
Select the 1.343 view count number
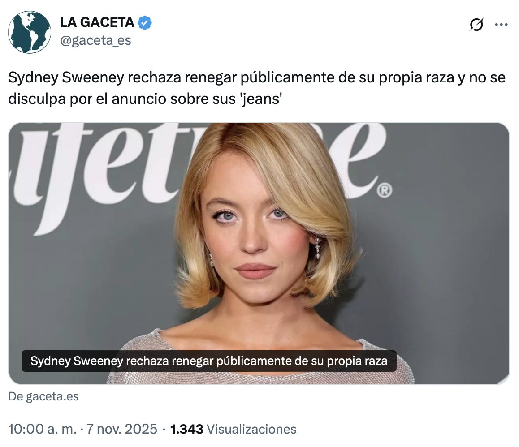coord(187,429)
